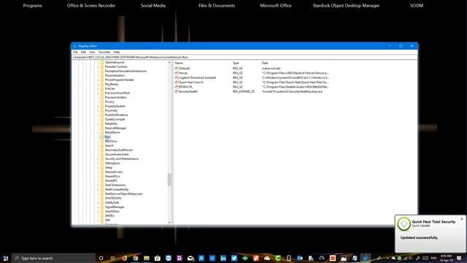Image resolution: width=467 pixels, height=263 pixels.
Task: Select the SecurityHealth registry value
Action: point(188,91)
